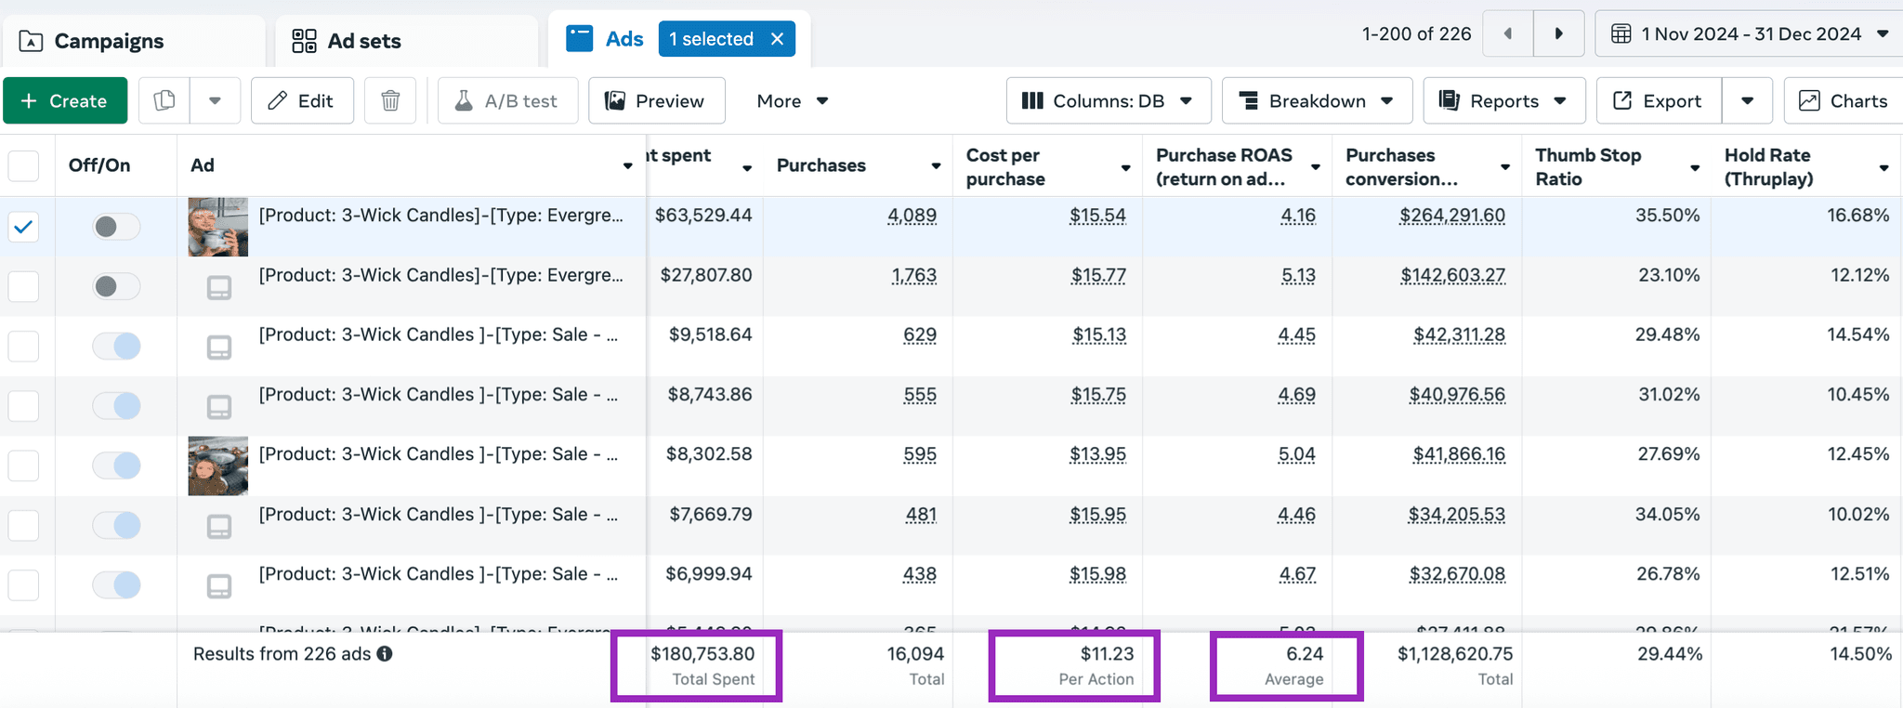This screenshot has width=1903, height=708.
Task: Check the box for $9,518.64 ad row
Action: coord(23,346)
